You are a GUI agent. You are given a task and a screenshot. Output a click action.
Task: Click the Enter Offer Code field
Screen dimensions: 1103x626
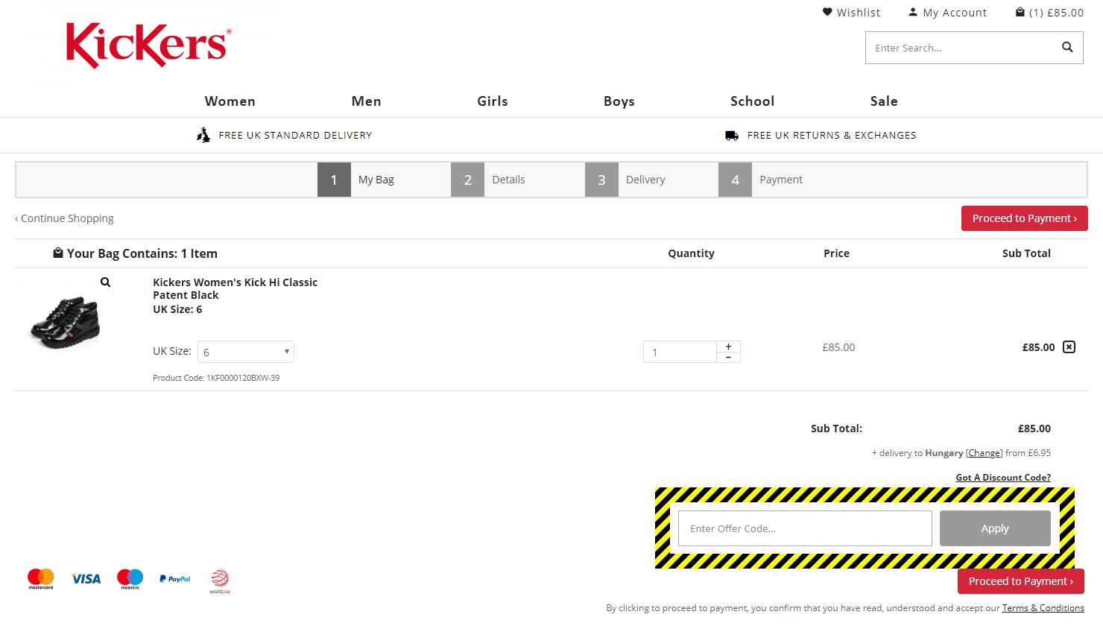pyautogui.click(x=804, y=528)
